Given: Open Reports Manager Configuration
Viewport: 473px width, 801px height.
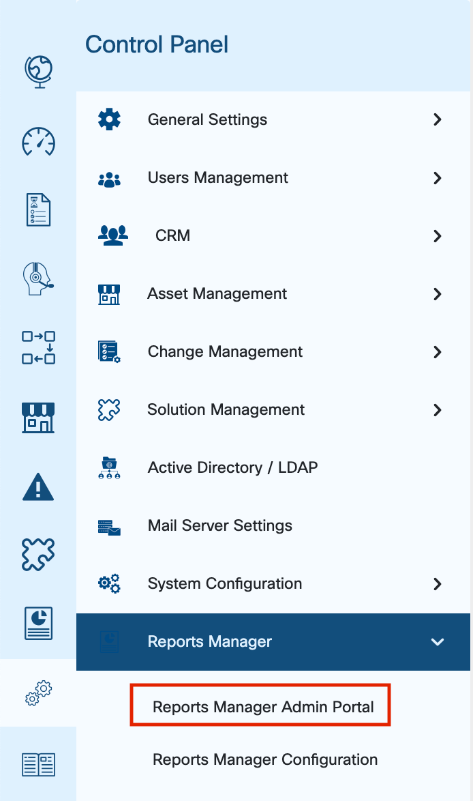Looking at the screenshot, I should [265, 760].
